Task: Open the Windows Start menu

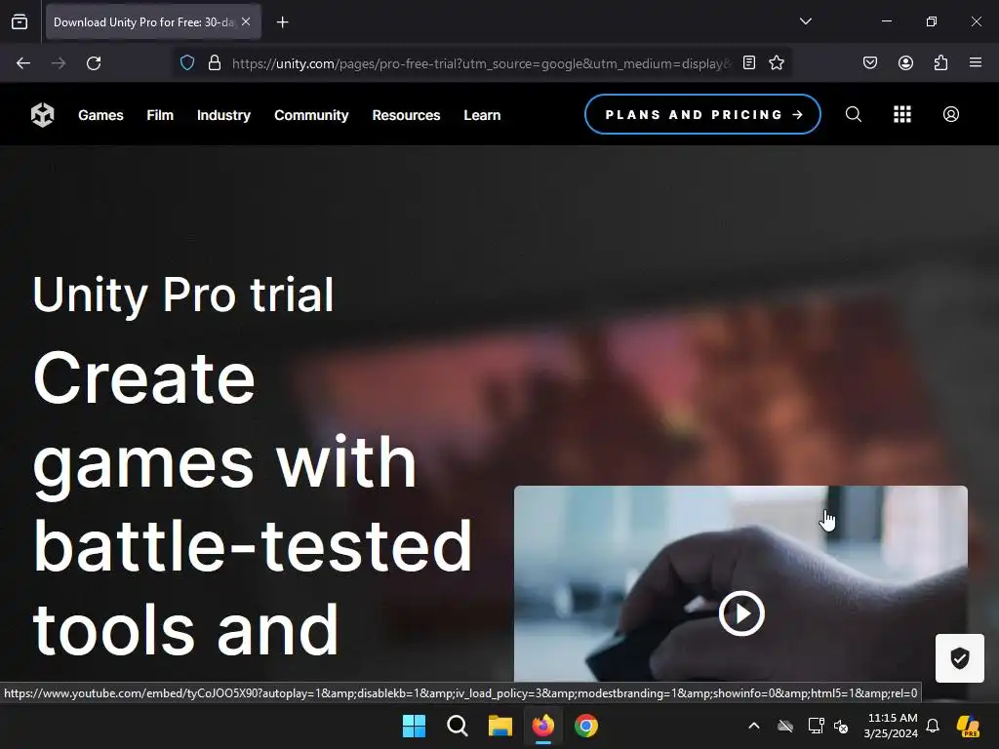Action: pyautogui.click(x=414, y=726)
